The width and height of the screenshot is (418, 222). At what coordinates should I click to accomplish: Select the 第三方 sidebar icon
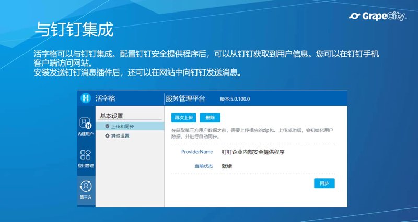86,190
